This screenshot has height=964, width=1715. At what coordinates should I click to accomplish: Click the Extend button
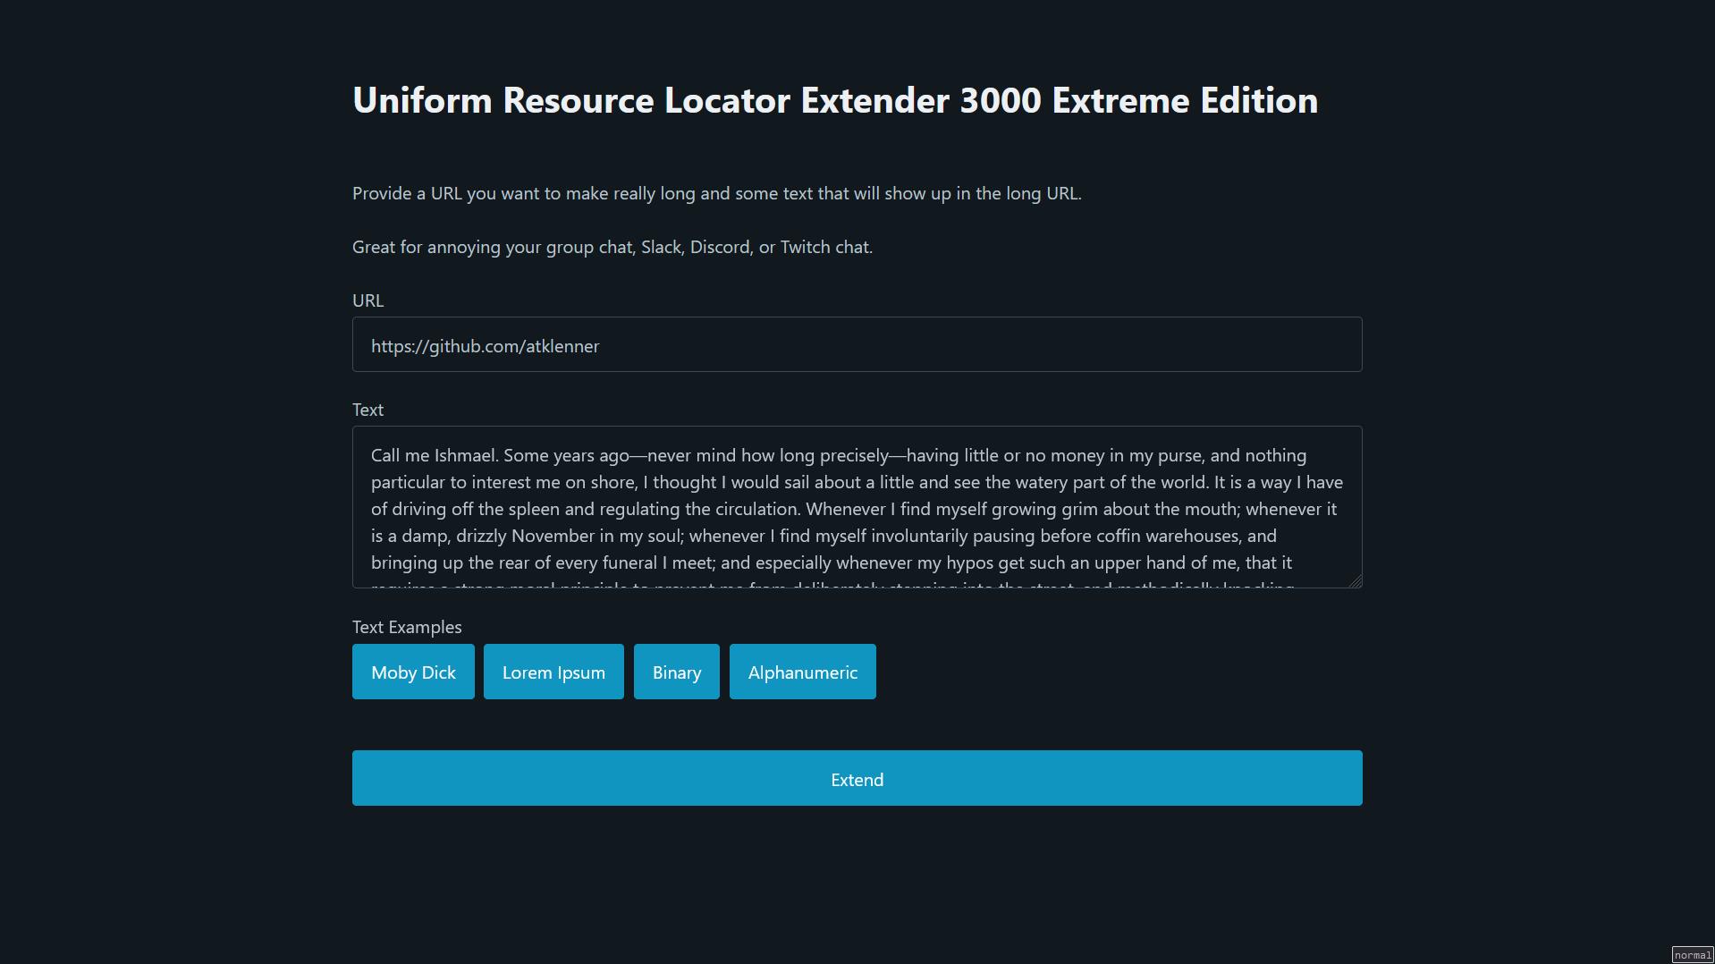[x=857, y=778]
